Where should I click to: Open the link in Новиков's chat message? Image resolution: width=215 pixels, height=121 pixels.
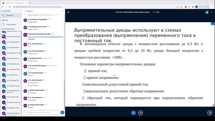(x=46, y=38)
